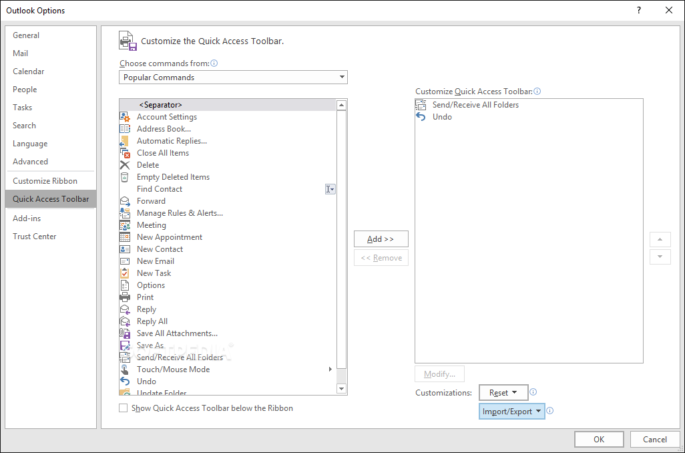Click the Add >> button
685x453 pixels.
[x=381, y=239]
